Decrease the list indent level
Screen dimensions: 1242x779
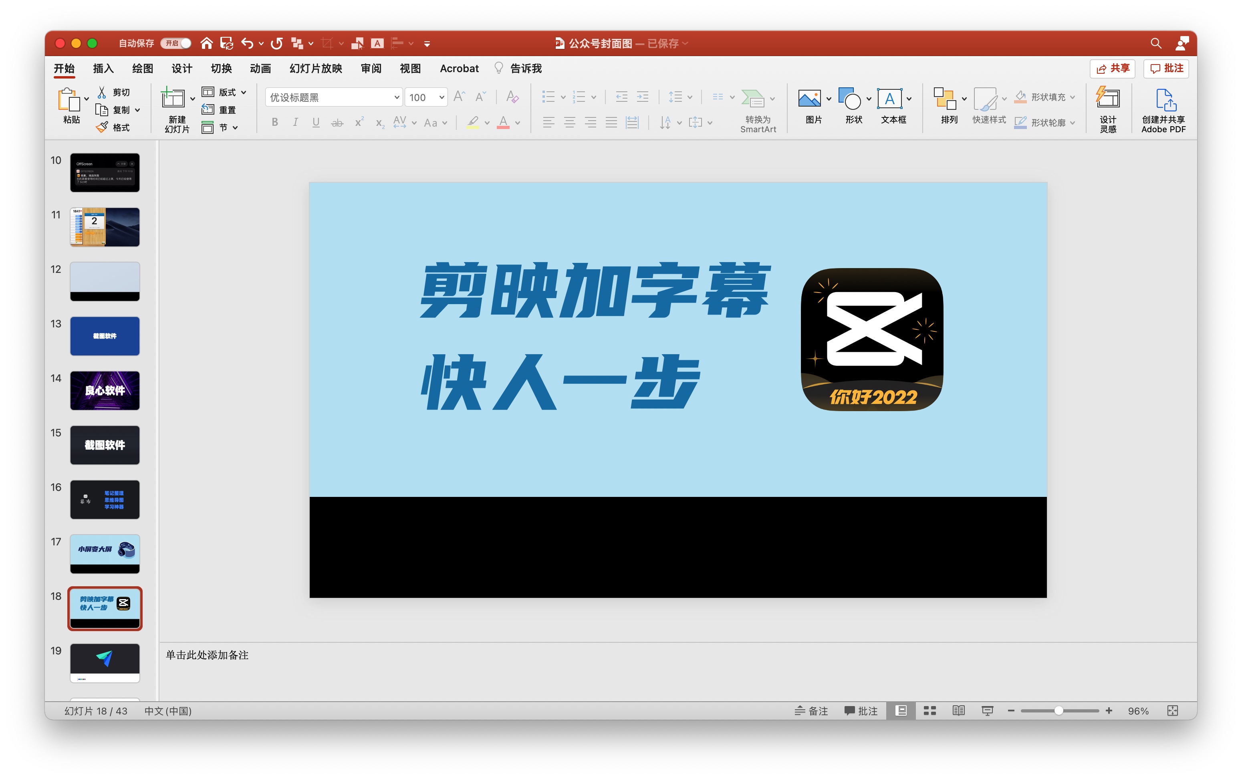coord(622,97)
